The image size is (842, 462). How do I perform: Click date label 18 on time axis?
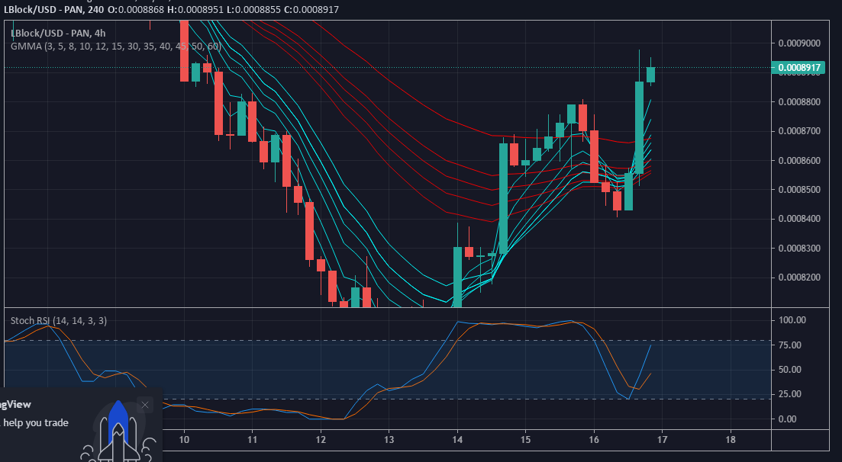731,440
